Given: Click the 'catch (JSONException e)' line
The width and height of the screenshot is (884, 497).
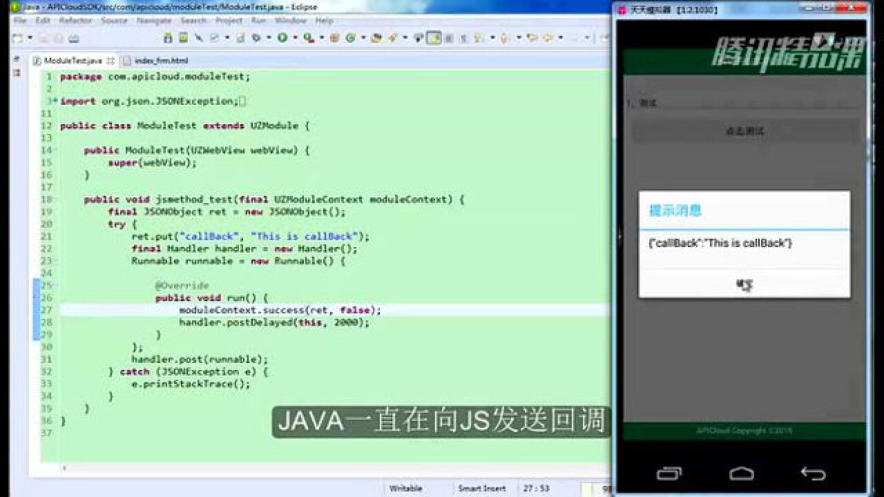Looking at the screenshot, I should tap(188, 371).
